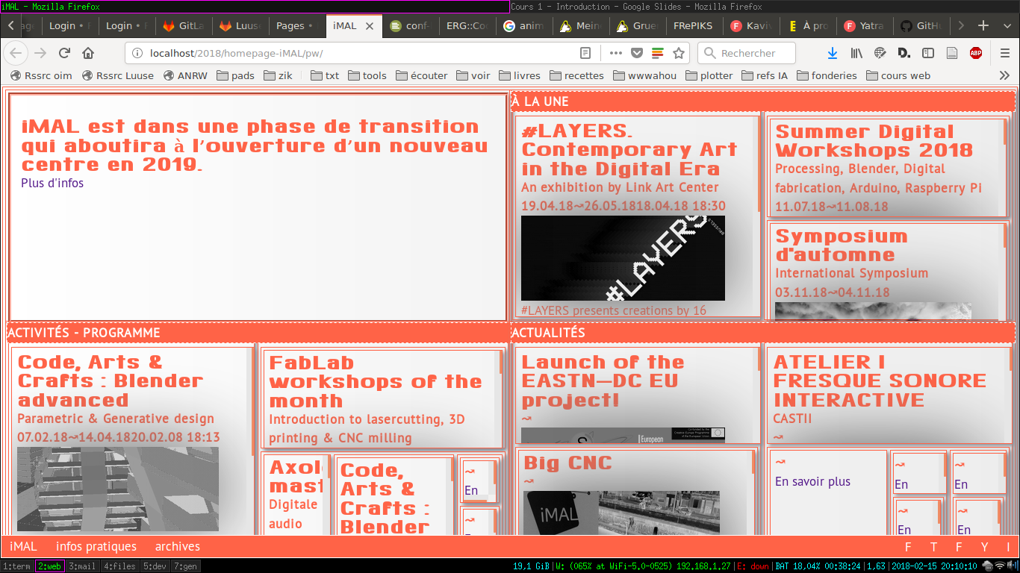Toggle the sidebar panel icon
Screen dimensions: 1020x573
(x=928, y=53)
